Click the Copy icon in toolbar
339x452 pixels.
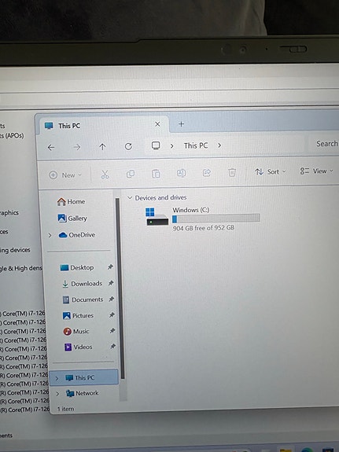[x=131, y=174]
